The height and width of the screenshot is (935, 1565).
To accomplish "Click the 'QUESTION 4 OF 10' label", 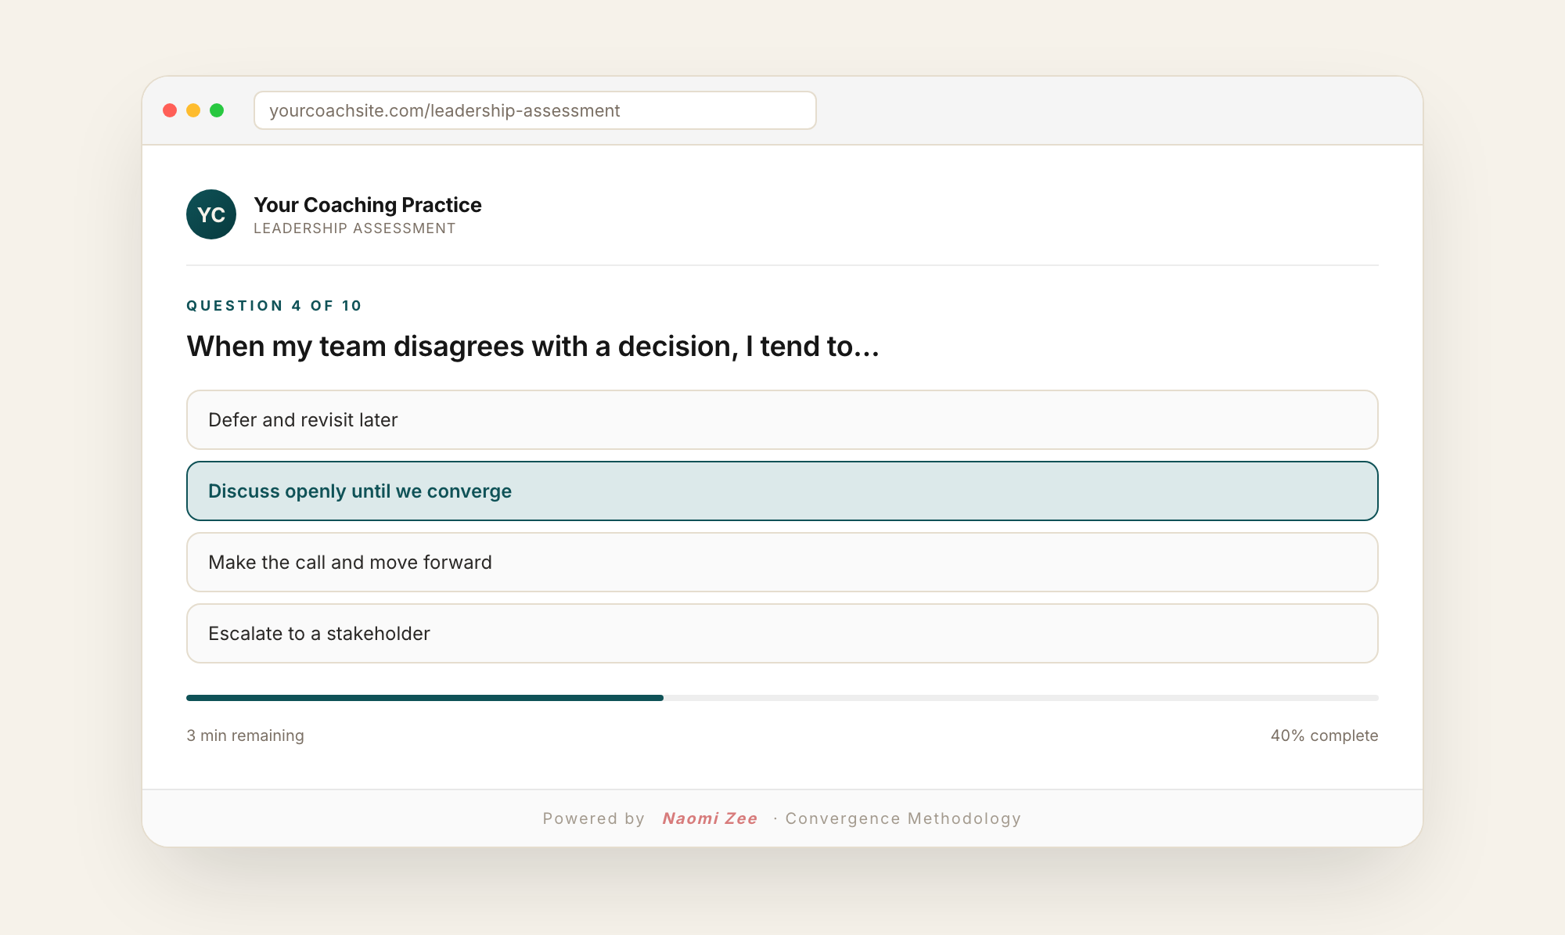I will [274, 306].
